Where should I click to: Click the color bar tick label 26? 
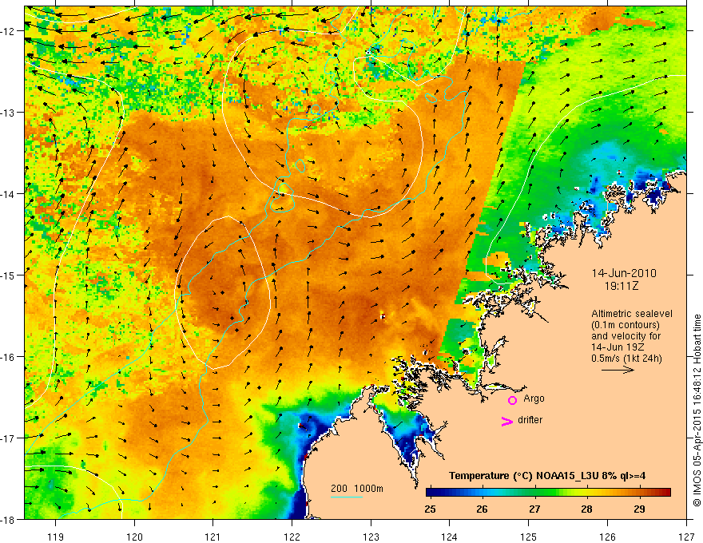pos(482,509)
